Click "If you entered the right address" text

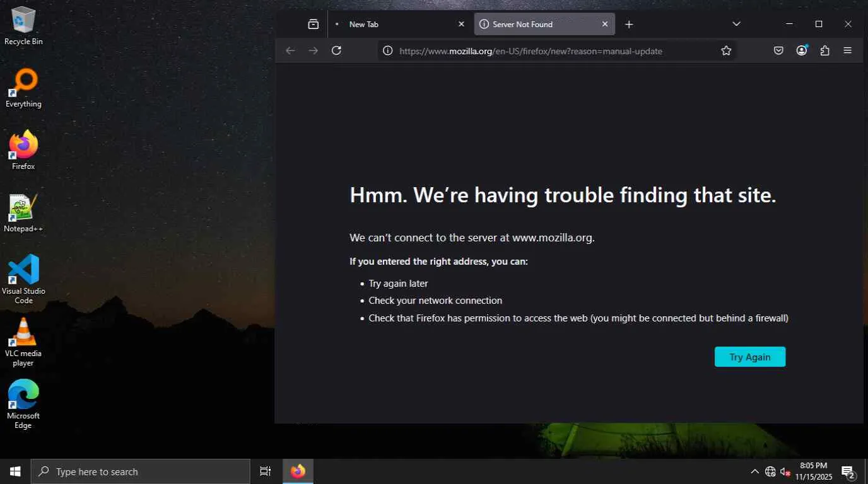point(438,262)
